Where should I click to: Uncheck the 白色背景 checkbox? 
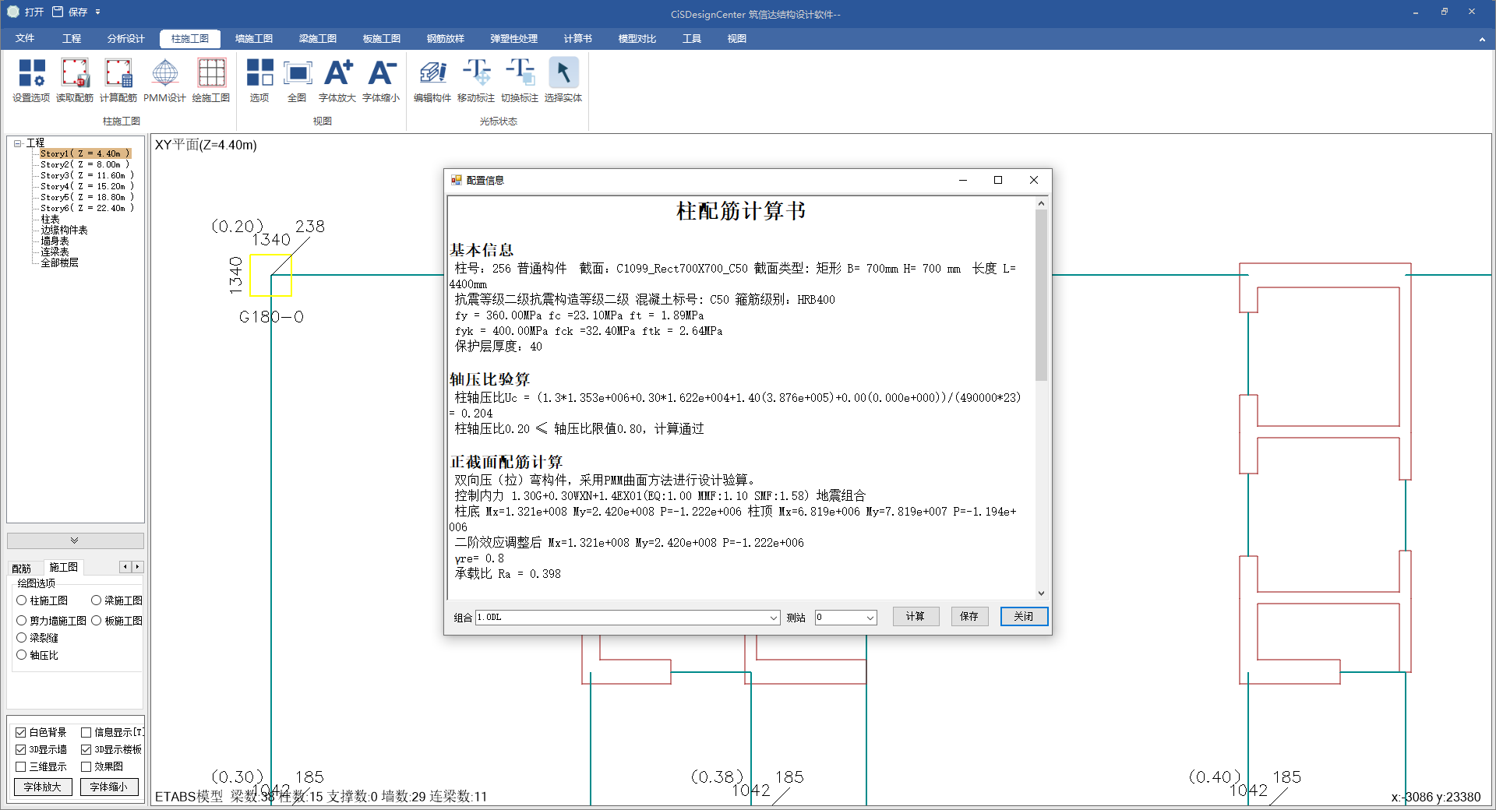tap(21, 733)
